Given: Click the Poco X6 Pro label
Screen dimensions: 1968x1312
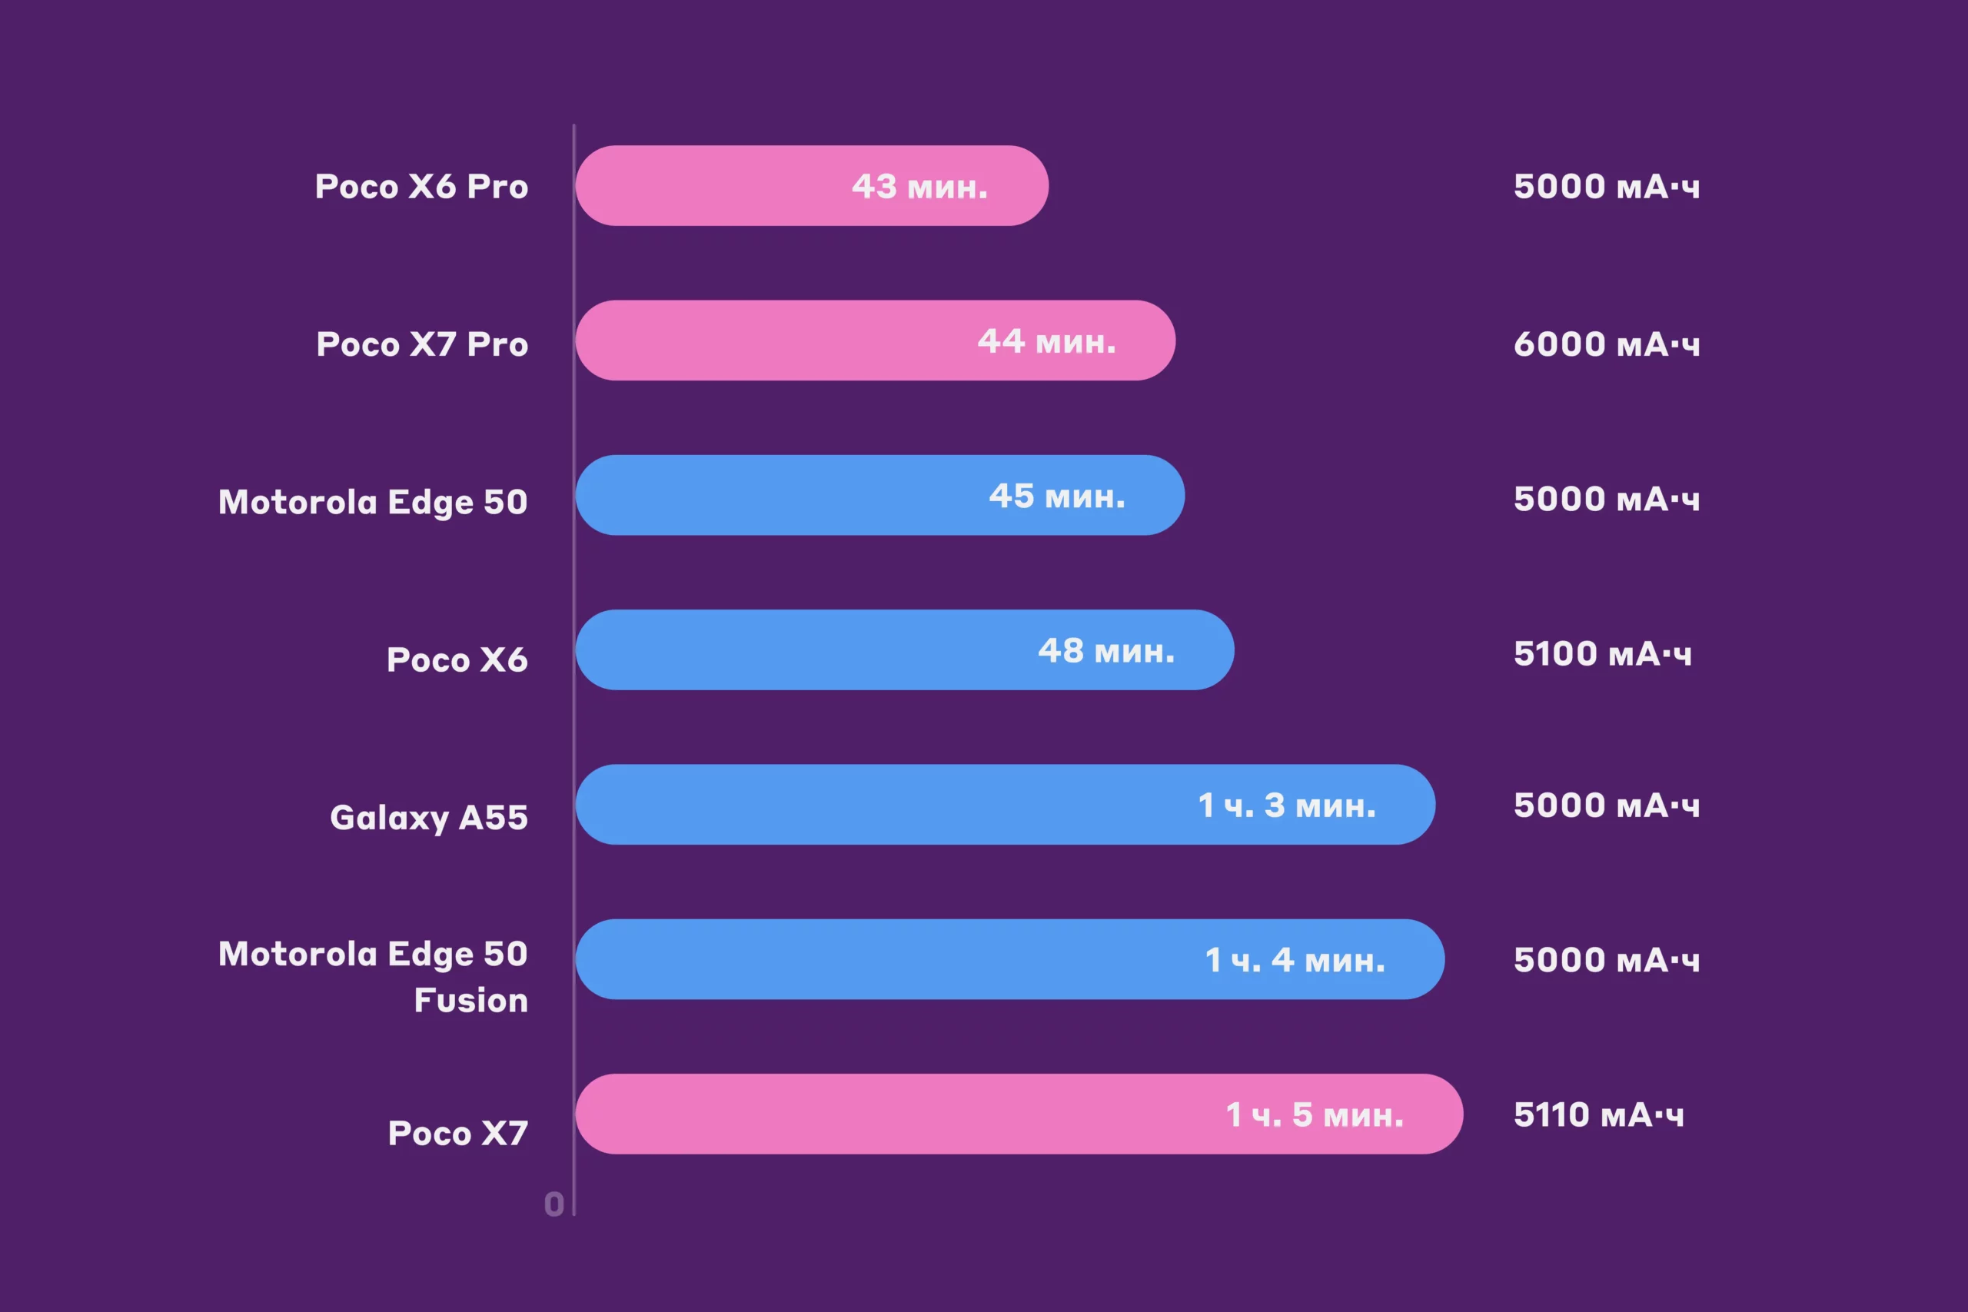Looking at the screenshot, I should (x=422, y=187).
